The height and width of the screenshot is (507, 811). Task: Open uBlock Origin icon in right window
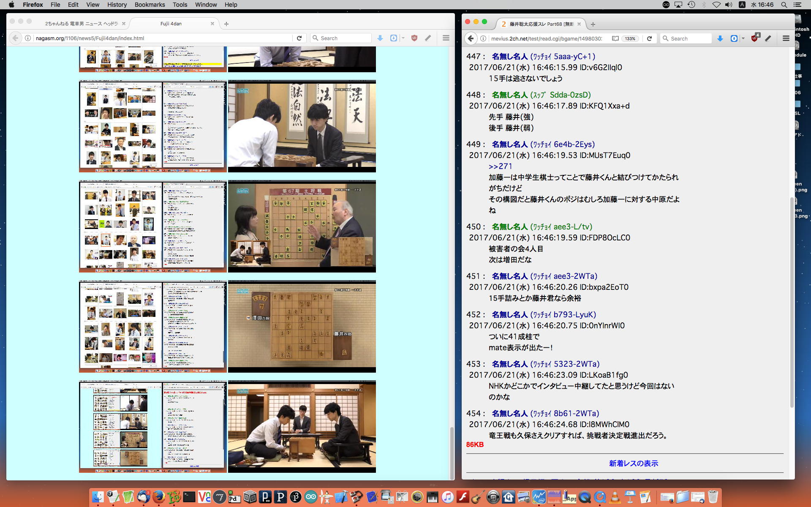pyautogui.click(x=755, y=38)
